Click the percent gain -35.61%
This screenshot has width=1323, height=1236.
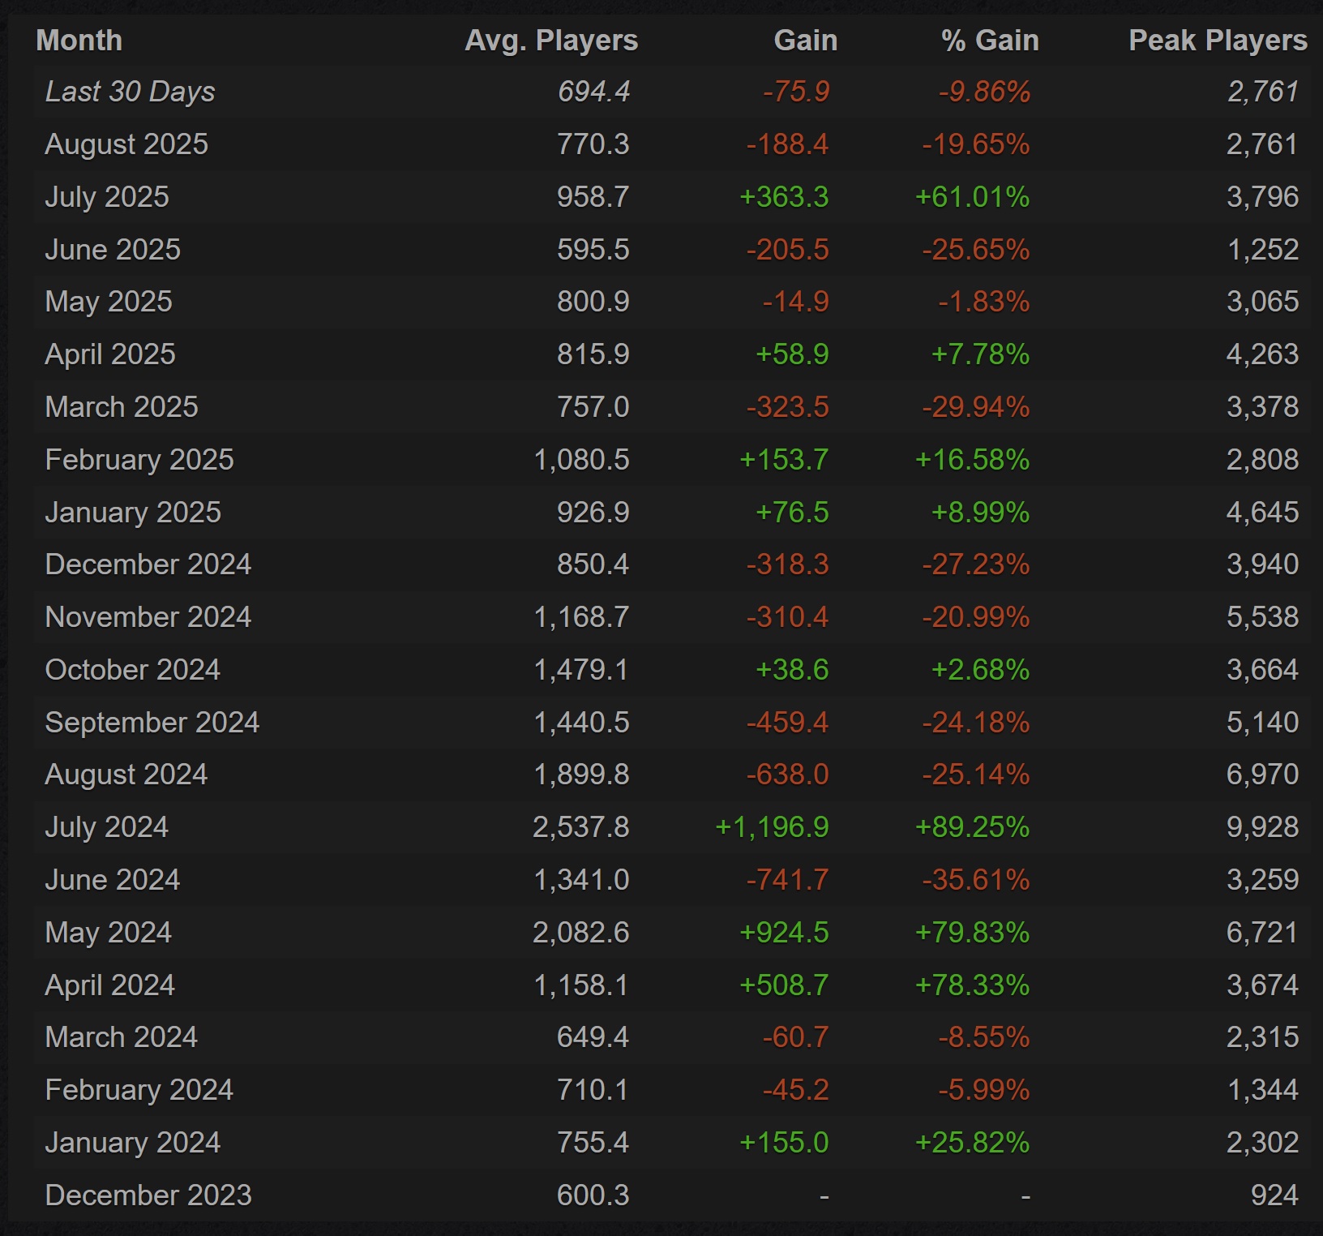[976, 880]
